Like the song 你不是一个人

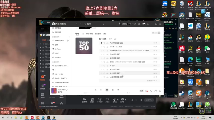coord(104,47)
